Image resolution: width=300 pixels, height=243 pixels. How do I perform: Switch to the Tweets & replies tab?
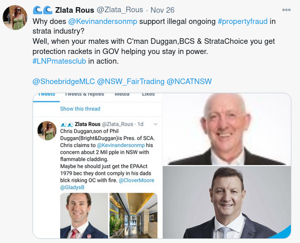click(84, 95)
